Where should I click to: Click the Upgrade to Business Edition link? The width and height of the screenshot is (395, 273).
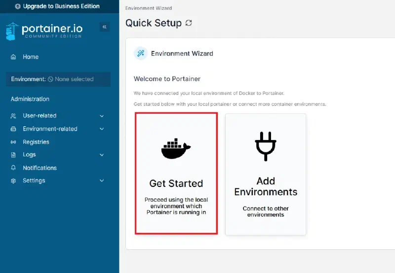tap(57, 6)
